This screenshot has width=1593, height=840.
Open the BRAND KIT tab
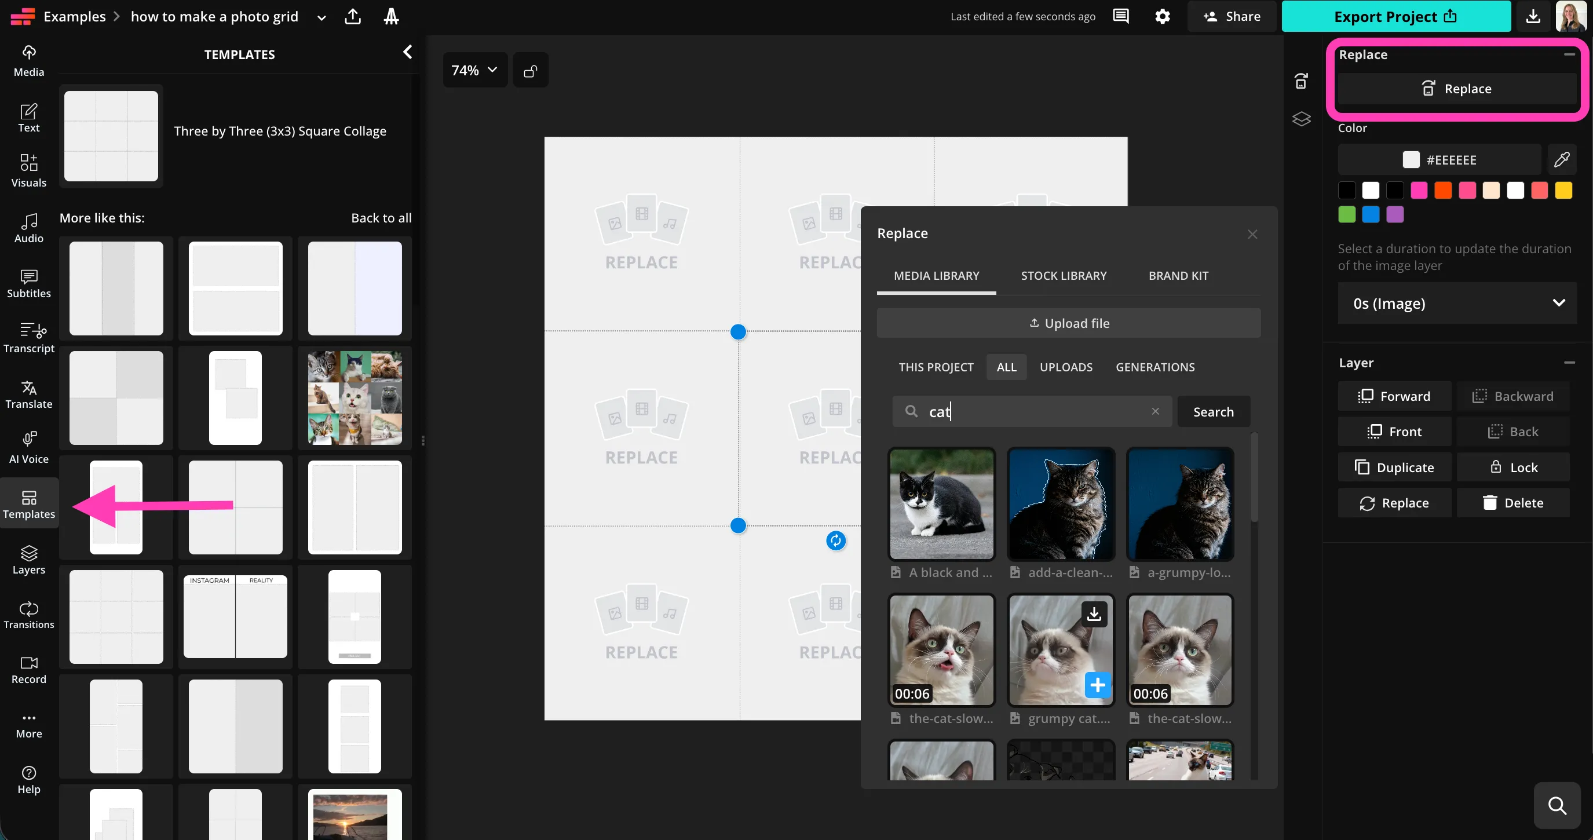tap(1178, 275)
